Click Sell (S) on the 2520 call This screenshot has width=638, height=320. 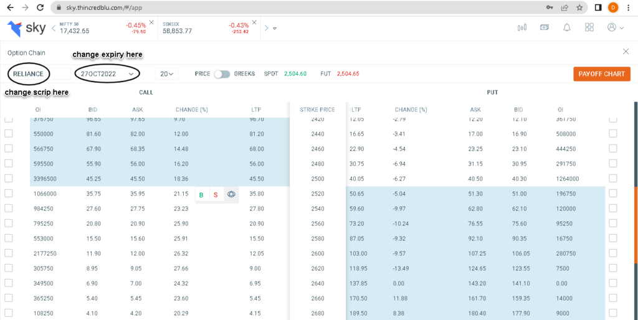click(x=216, y=195)
